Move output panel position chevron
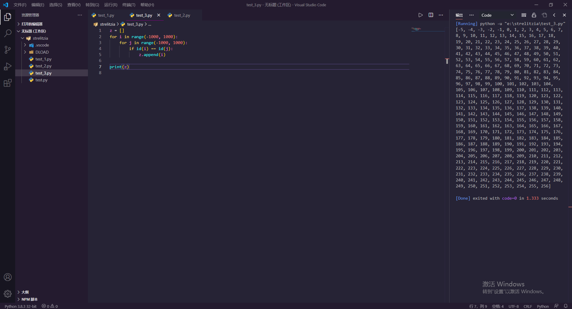 click(554, 15)
